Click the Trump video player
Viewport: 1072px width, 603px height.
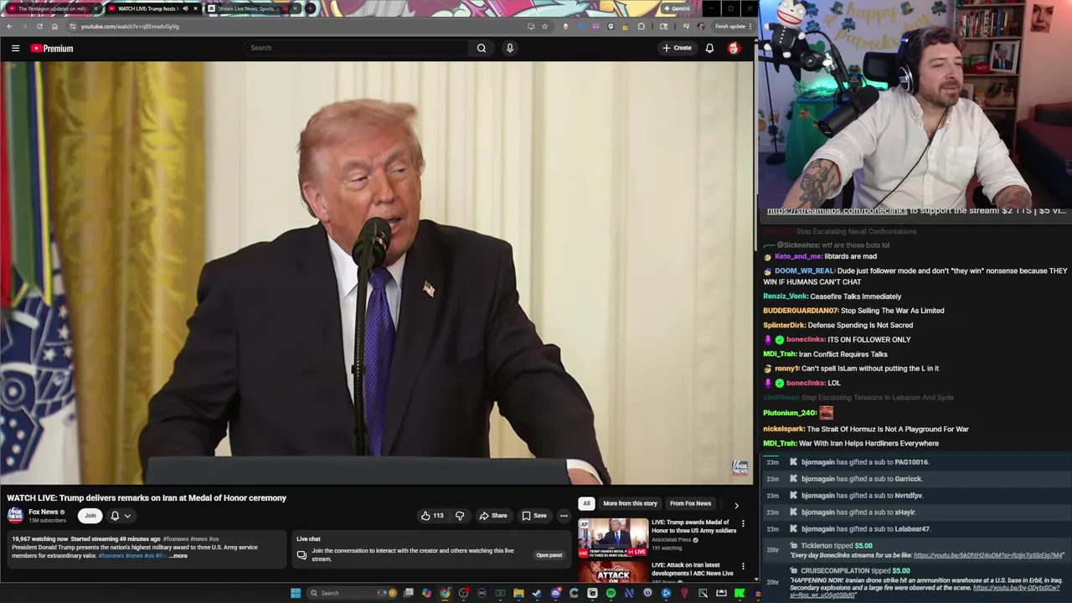[x=377, y=273]
